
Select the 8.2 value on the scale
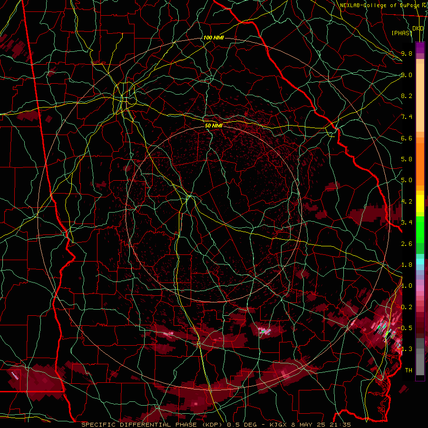[x=407, y=96]
